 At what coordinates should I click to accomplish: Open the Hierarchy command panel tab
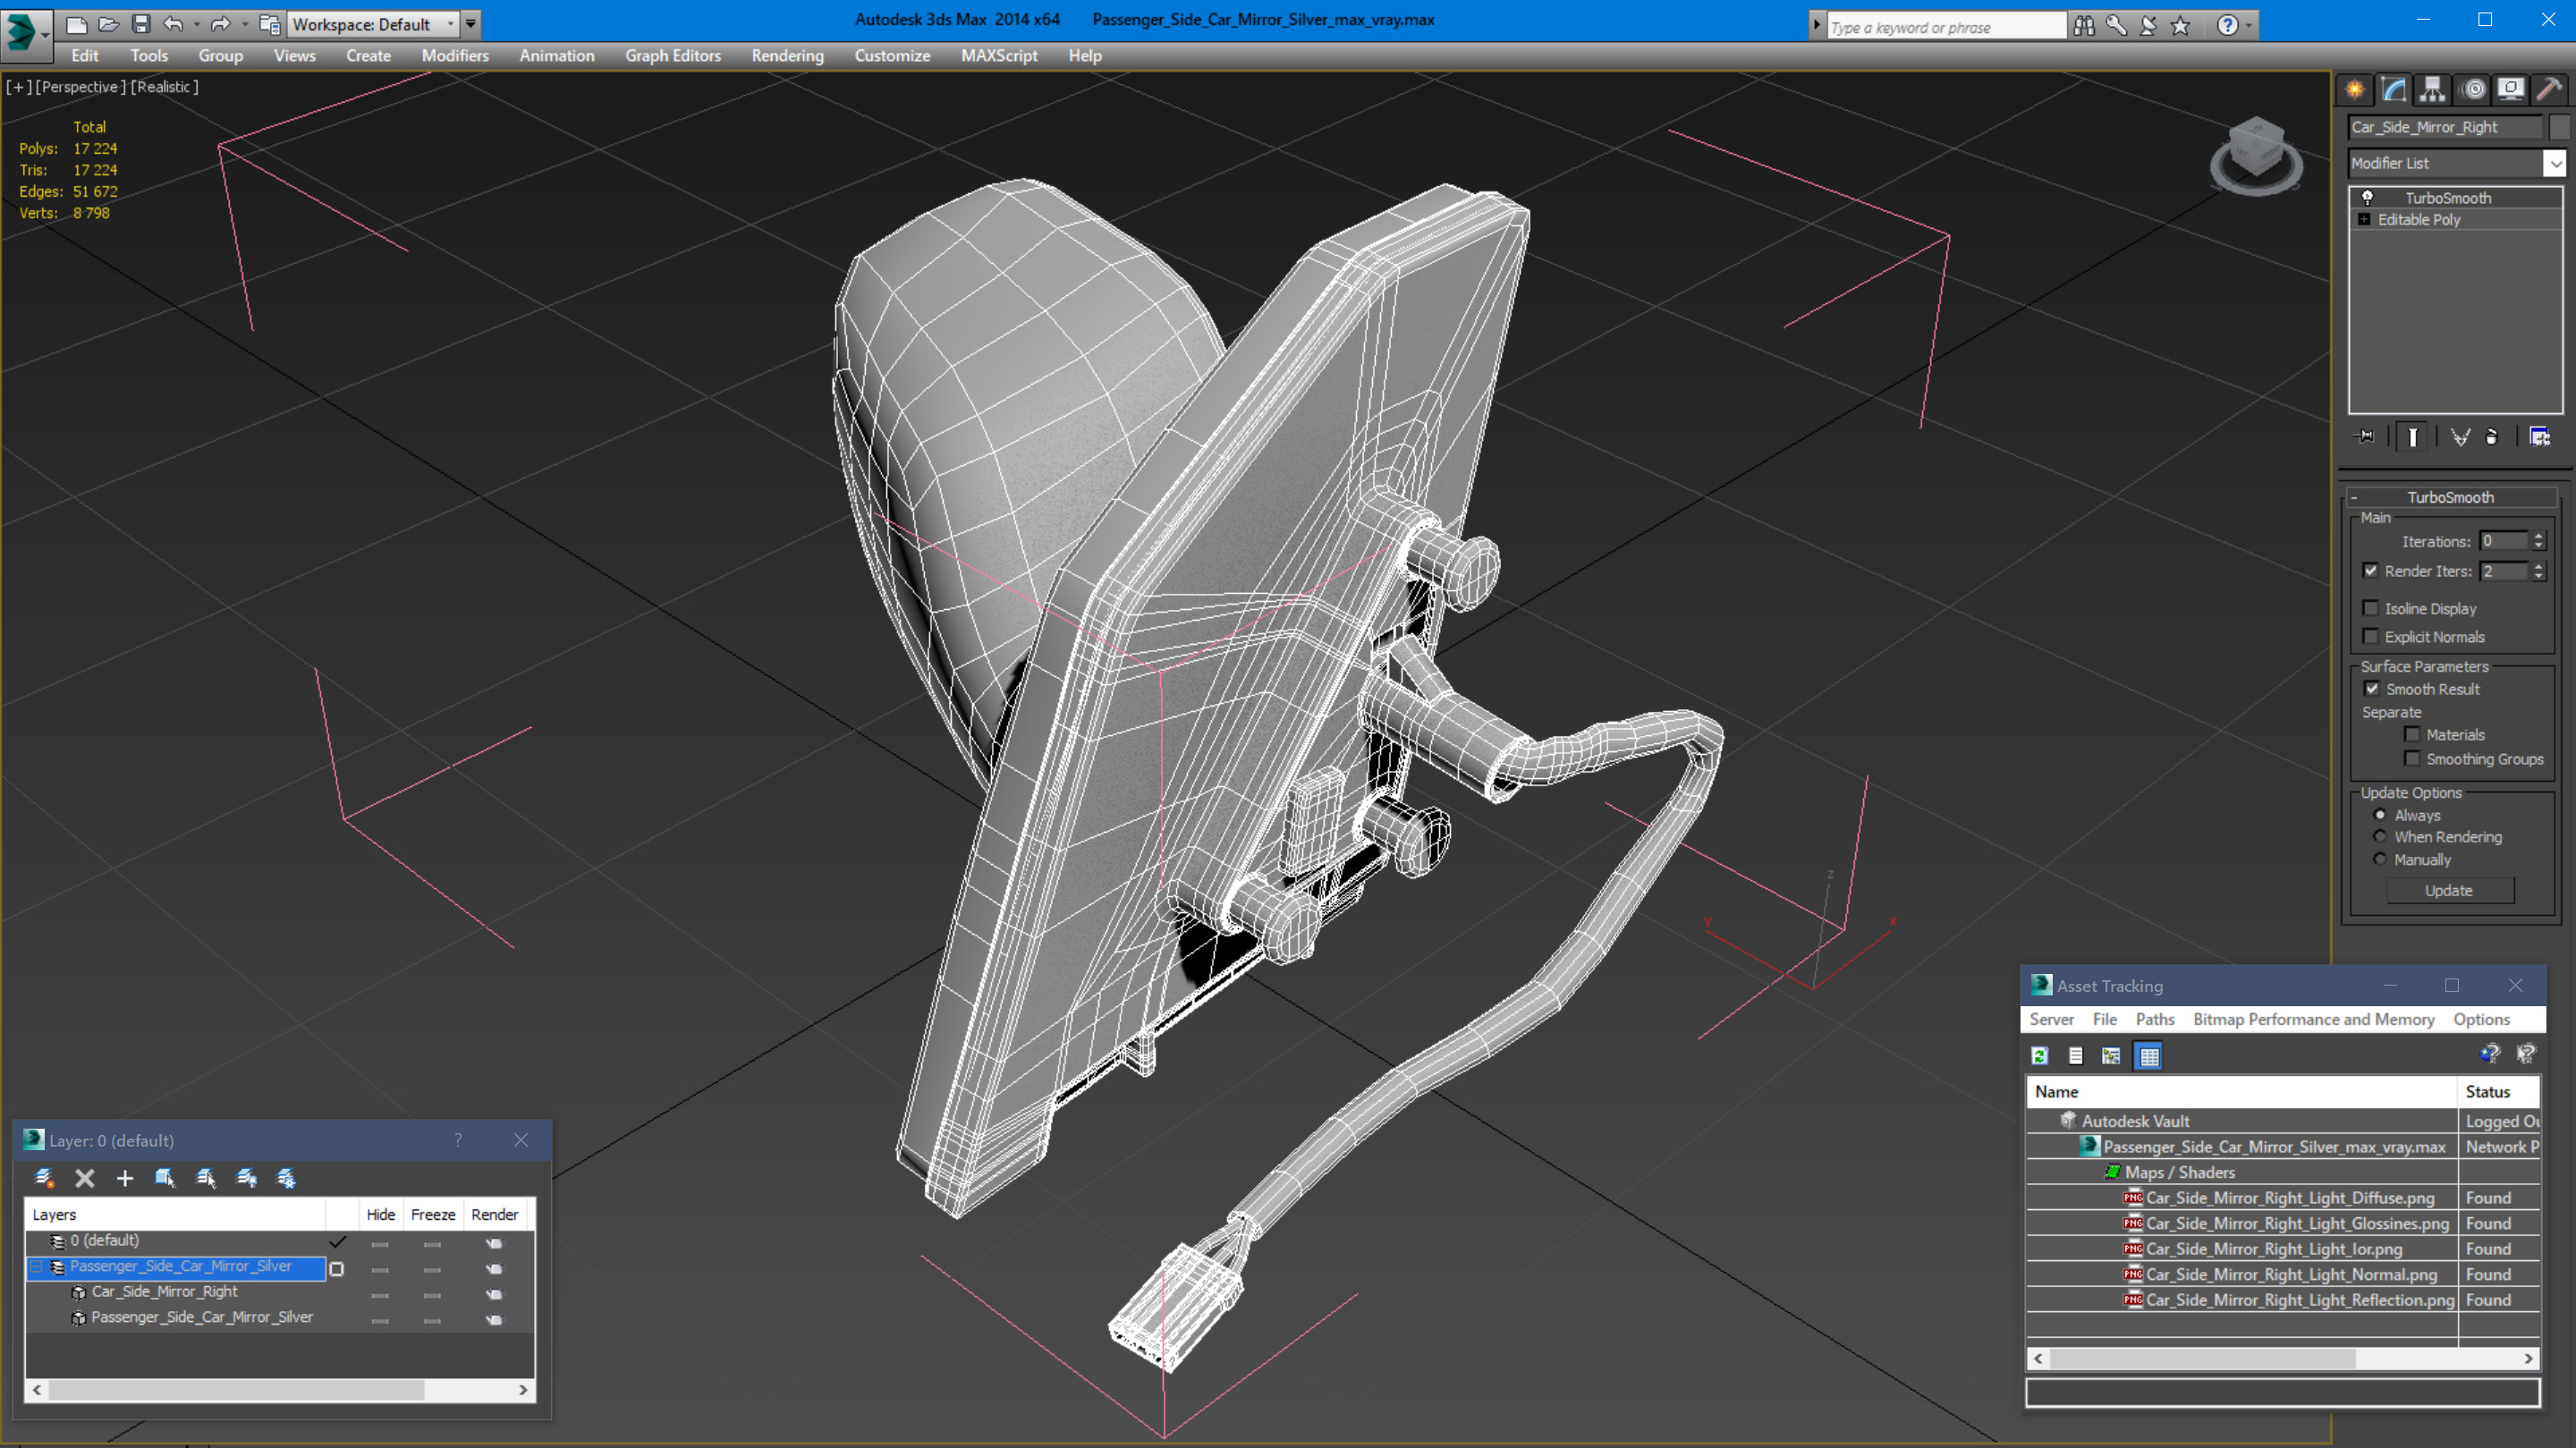click(2432, 90)
